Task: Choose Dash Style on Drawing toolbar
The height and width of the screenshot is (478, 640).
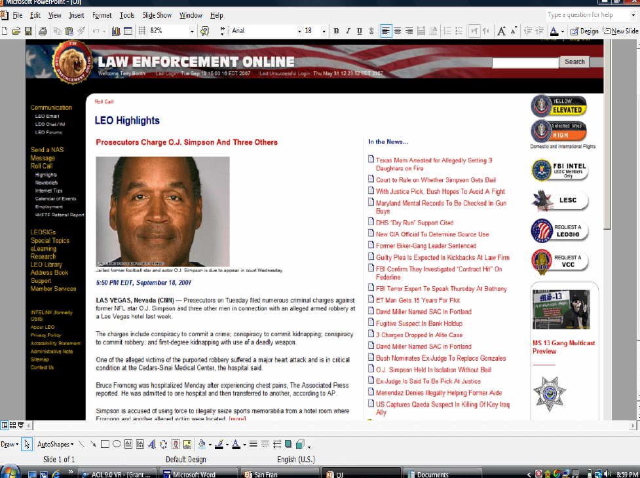Action: coord(265,444)
